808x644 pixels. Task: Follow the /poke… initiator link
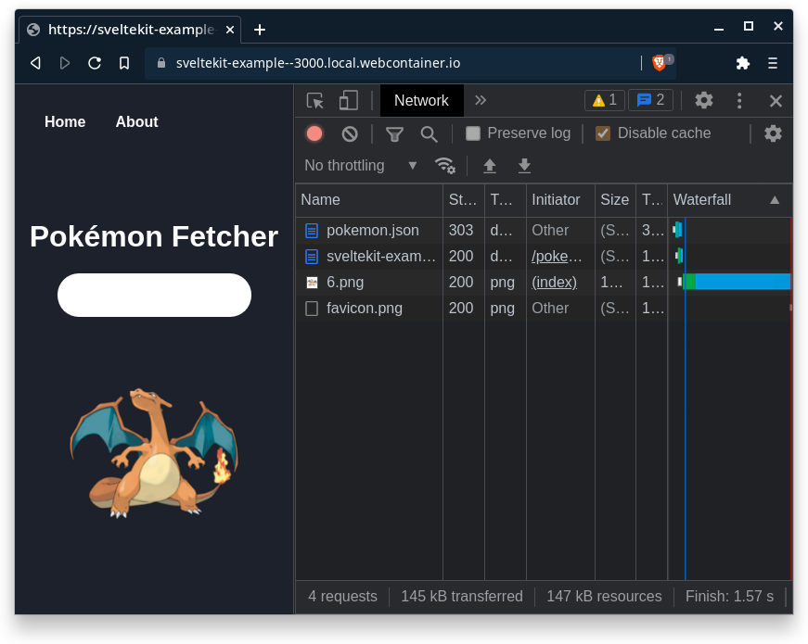click(556, 256)
